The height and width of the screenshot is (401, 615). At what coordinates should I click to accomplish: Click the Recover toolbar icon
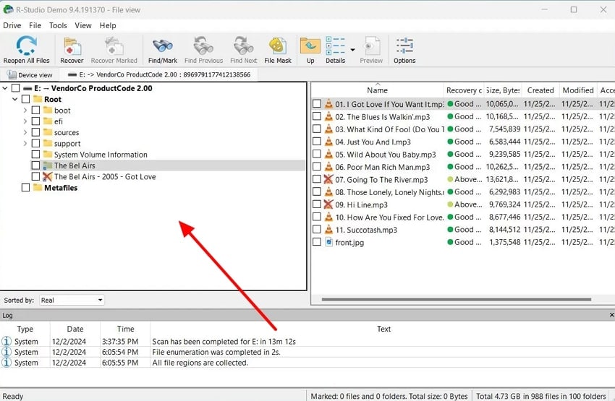click(72, 46)
